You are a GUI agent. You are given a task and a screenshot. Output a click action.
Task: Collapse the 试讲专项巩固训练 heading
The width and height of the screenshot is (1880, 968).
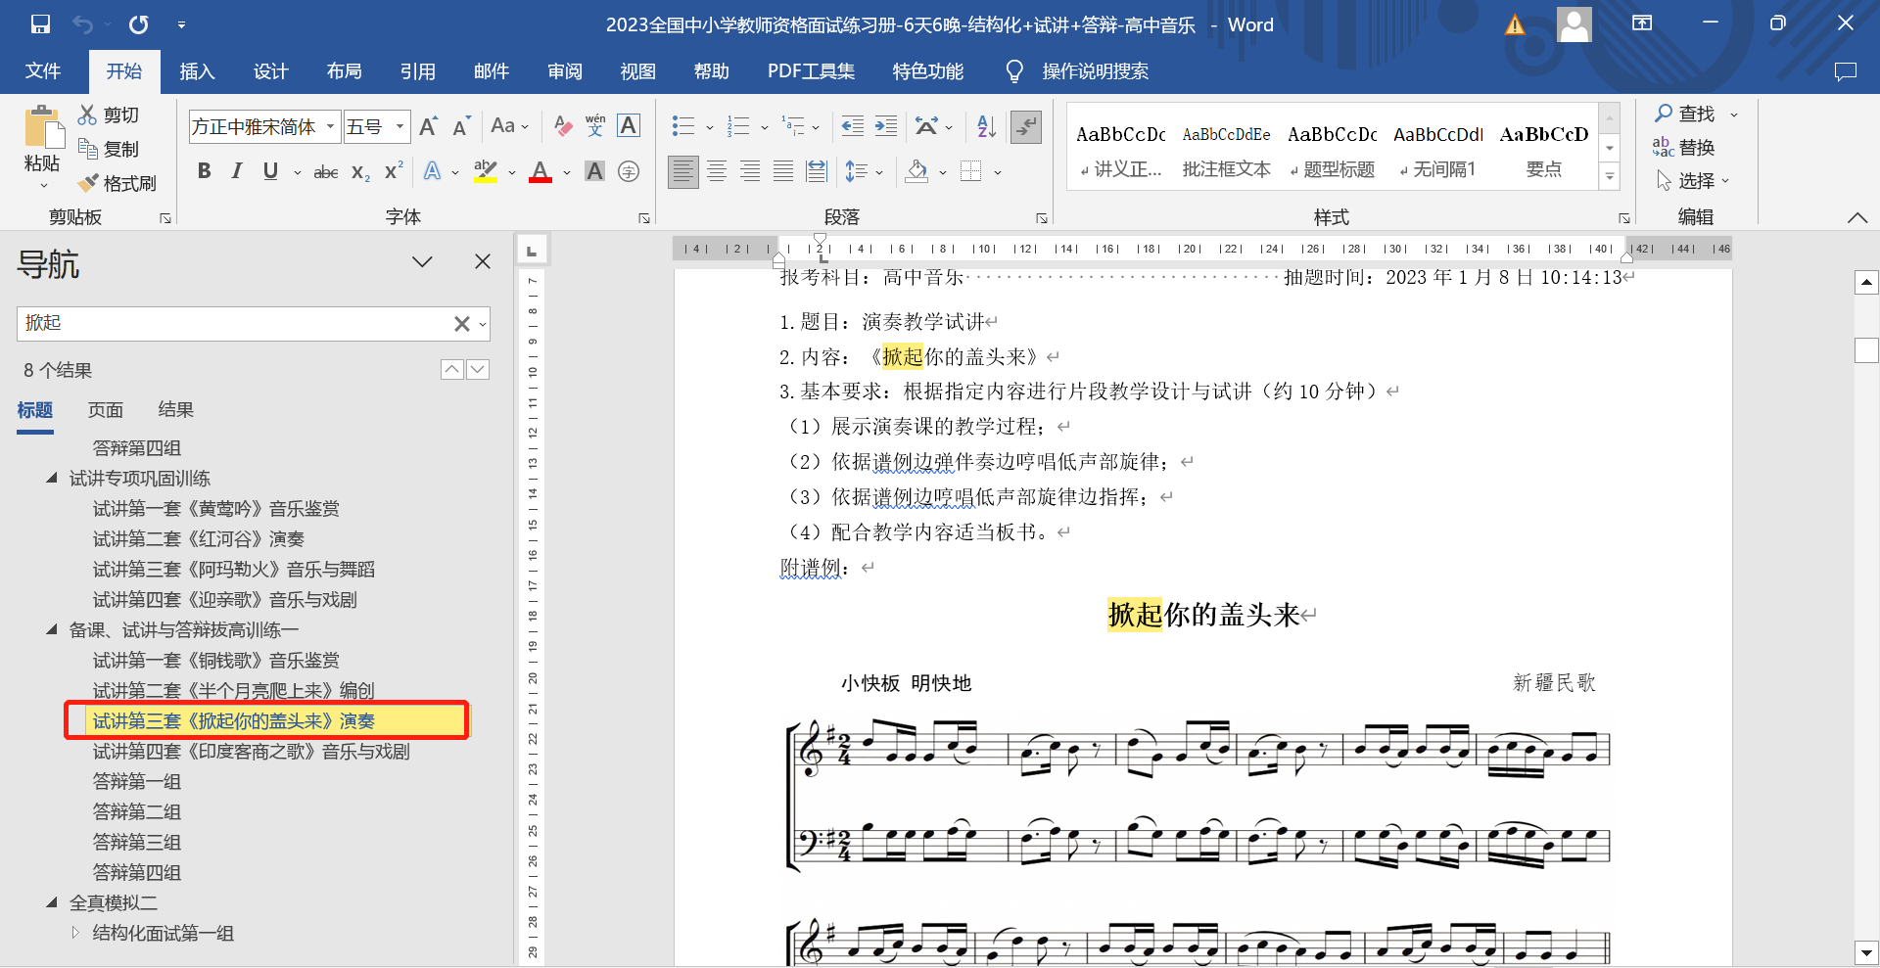click(52, 479)
